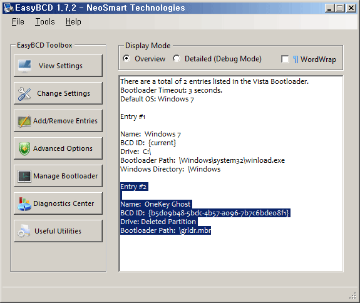The image size is (360, 303).
Task: Click 'Windows Directory: \Windows' line
Action: coord(170,169)
